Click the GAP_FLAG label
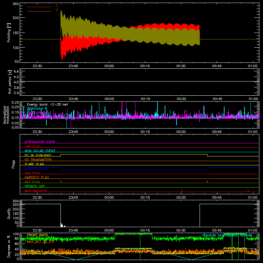The image size is (263, 263). click(x=32, y=146)
